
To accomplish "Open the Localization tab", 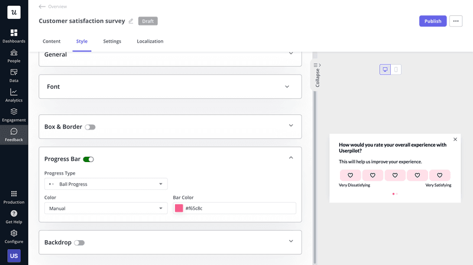I will 150,41.
